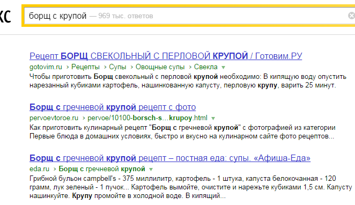Open the Супы breadcrumb

[117, 67]
